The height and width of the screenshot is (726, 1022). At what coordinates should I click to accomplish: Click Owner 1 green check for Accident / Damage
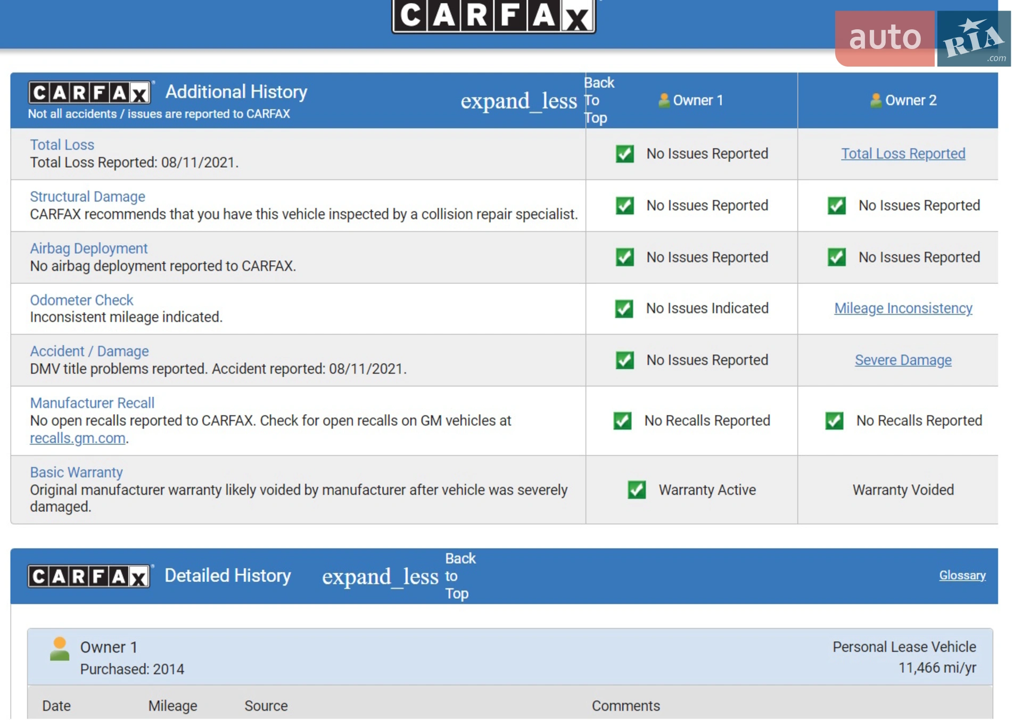625,361
